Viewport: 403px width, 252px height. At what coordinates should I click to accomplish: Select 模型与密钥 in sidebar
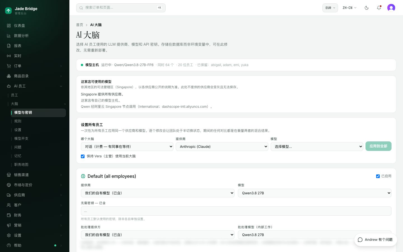tap(38, 113)
